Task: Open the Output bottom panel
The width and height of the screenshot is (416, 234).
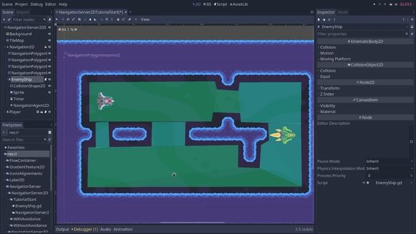Action: click(x=62, y=229)
